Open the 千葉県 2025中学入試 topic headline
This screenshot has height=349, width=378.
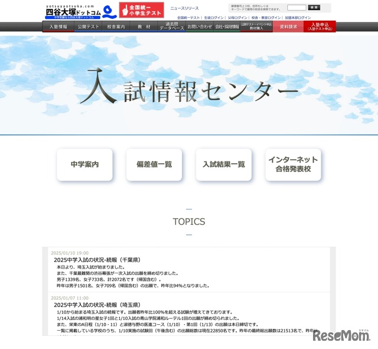(96, 260)
